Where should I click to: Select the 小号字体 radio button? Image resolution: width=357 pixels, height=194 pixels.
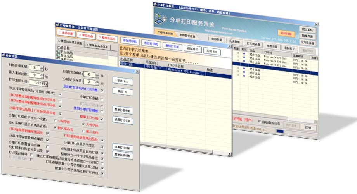(x=55, y=120)
